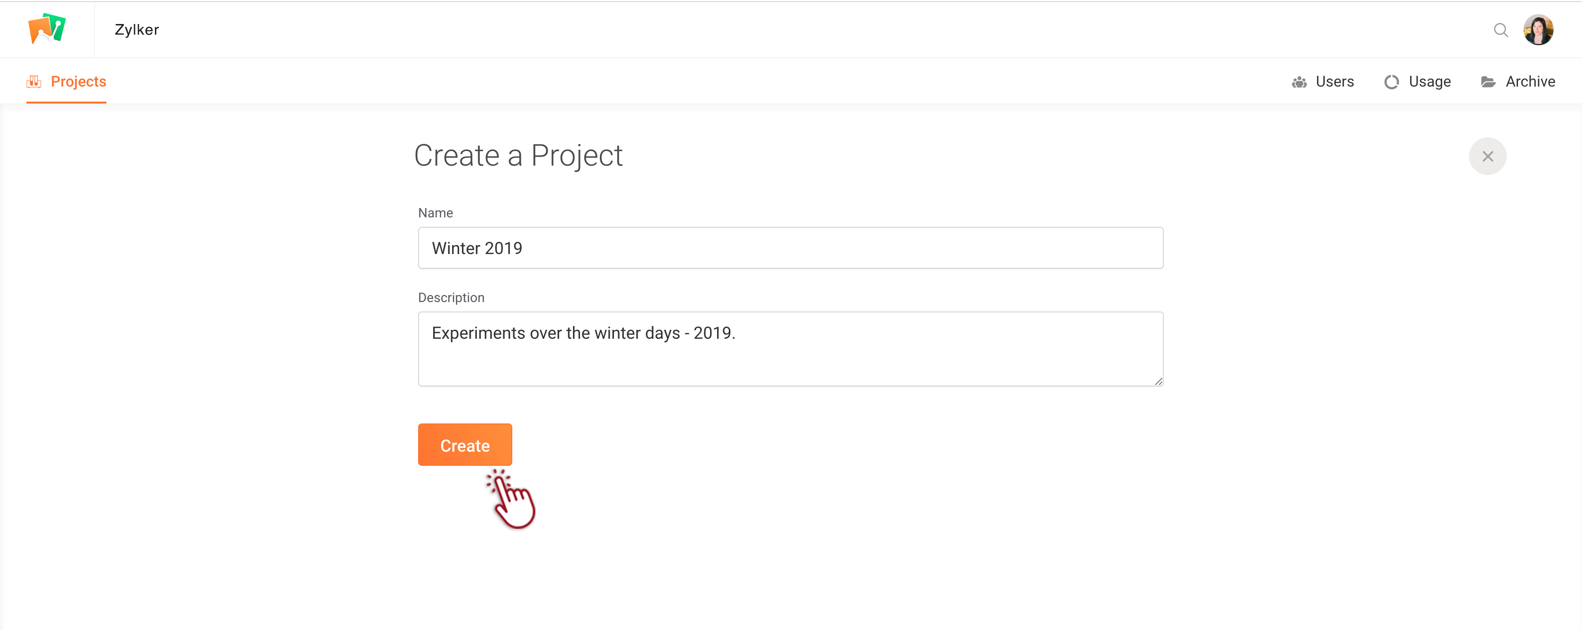Go to the Usage text link
Image resolution: width=1582 pixels, height=630 pixels.
click(1429, 81)
